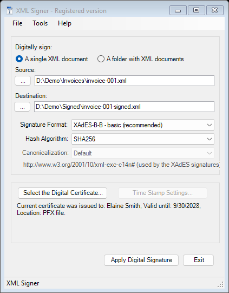
Task: Click the xml-exc-c14n URL canonicalization note
Action: click(x=121, y=165)
